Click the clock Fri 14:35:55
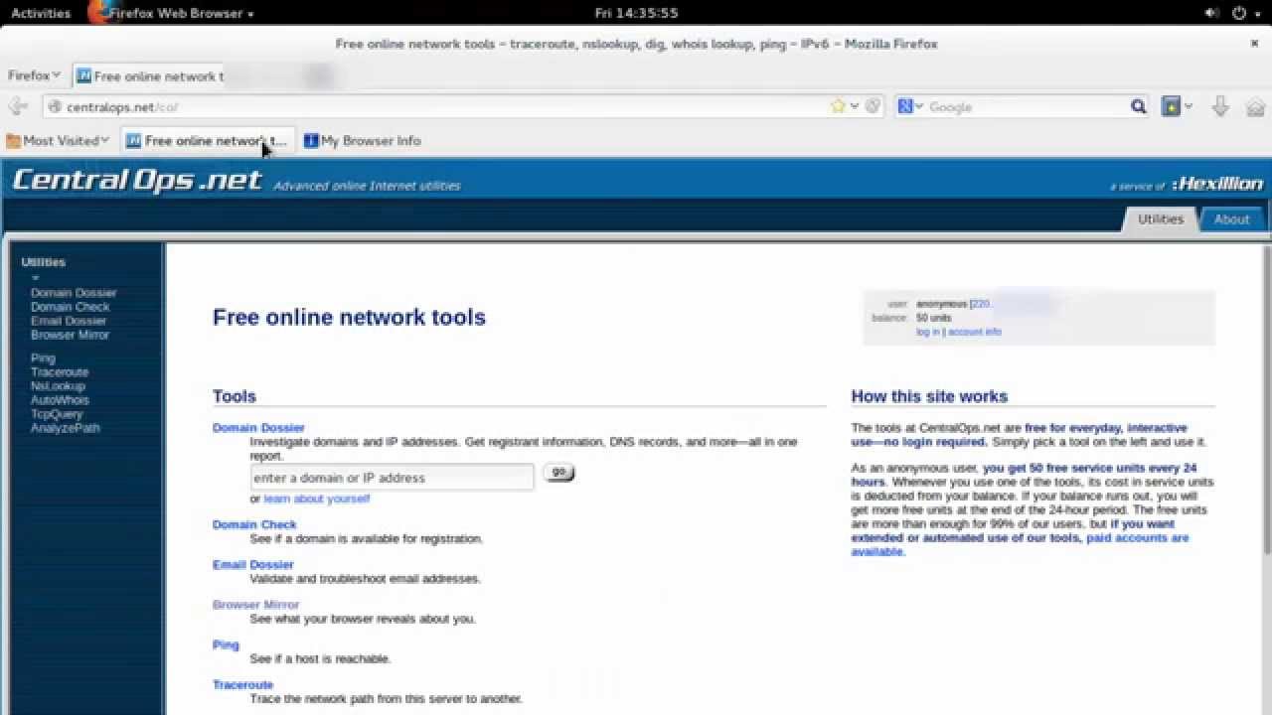 tap(636, 13)
